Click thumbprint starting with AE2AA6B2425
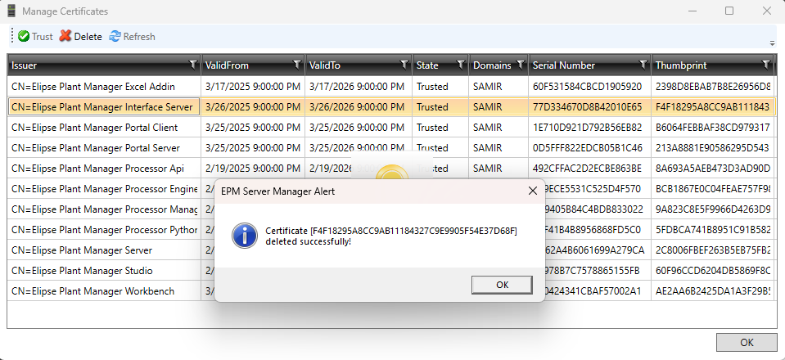The image size is (785, 360). click(x=713, y=291)
